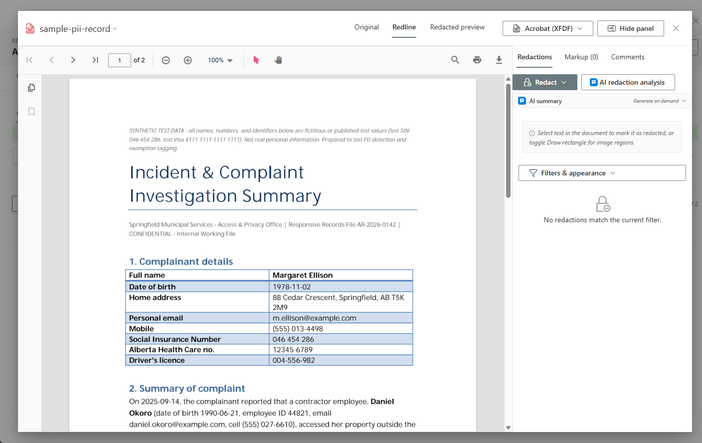This screenshot has height=443, width=702.
Task: Click 'Incident & Complaint' title text
Action: [216, 172]
